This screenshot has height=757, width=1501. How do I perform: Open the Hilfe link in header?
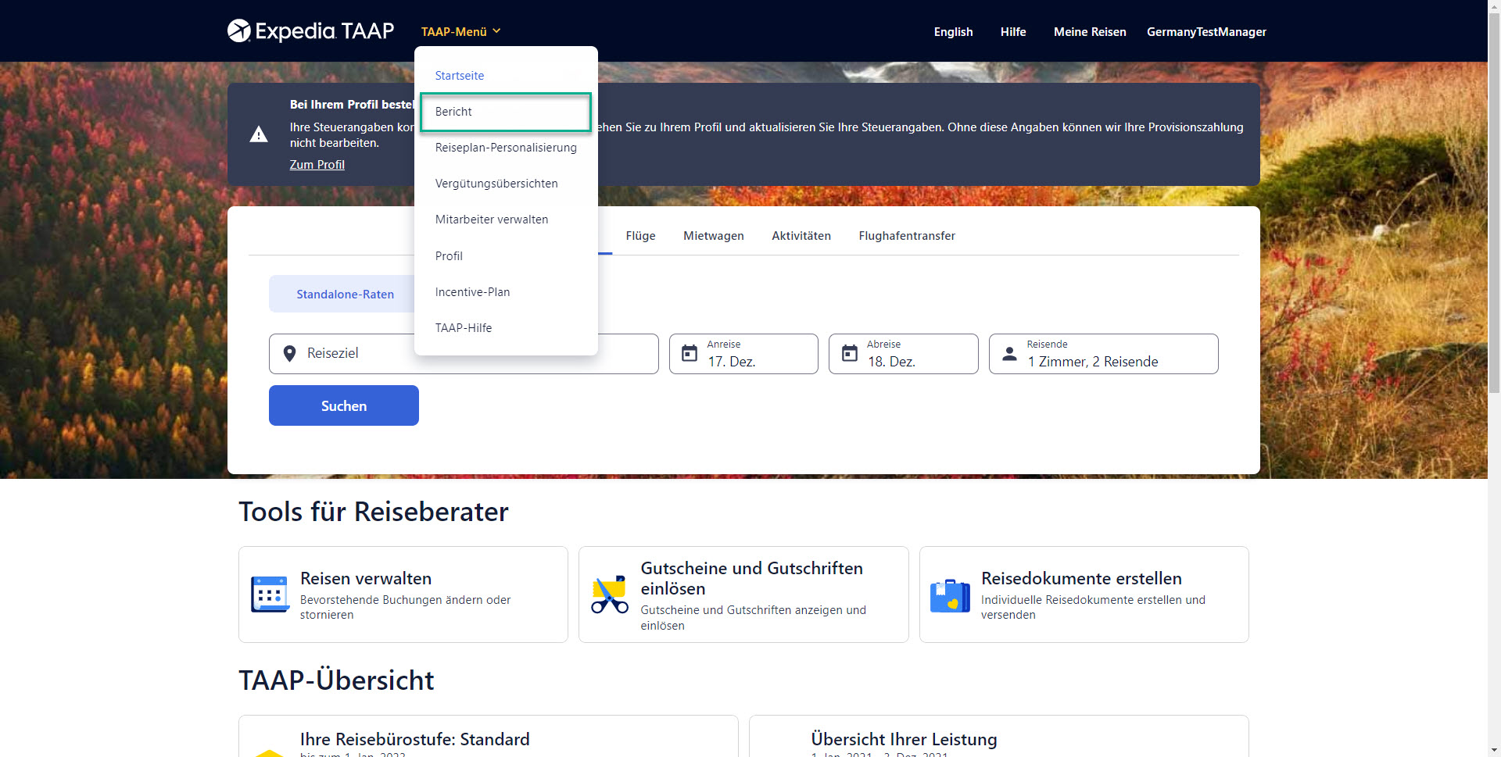point(1013,32)
